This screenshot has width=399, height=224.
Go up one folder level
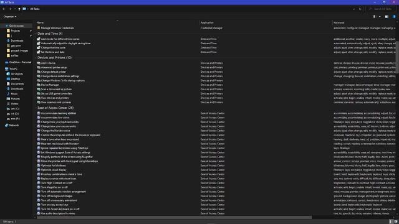(19, 9)
